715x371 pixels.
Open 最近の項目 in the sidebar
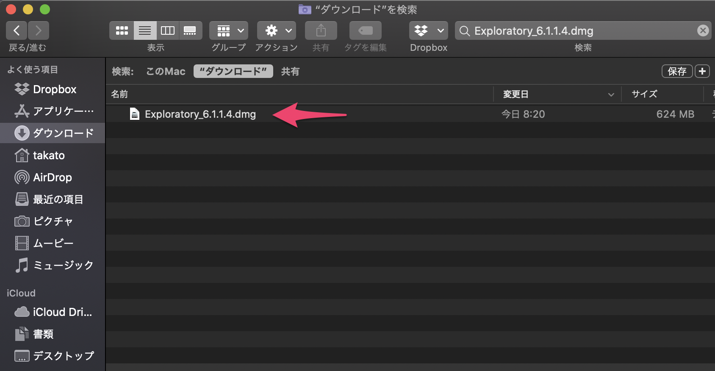coord(53,199)
